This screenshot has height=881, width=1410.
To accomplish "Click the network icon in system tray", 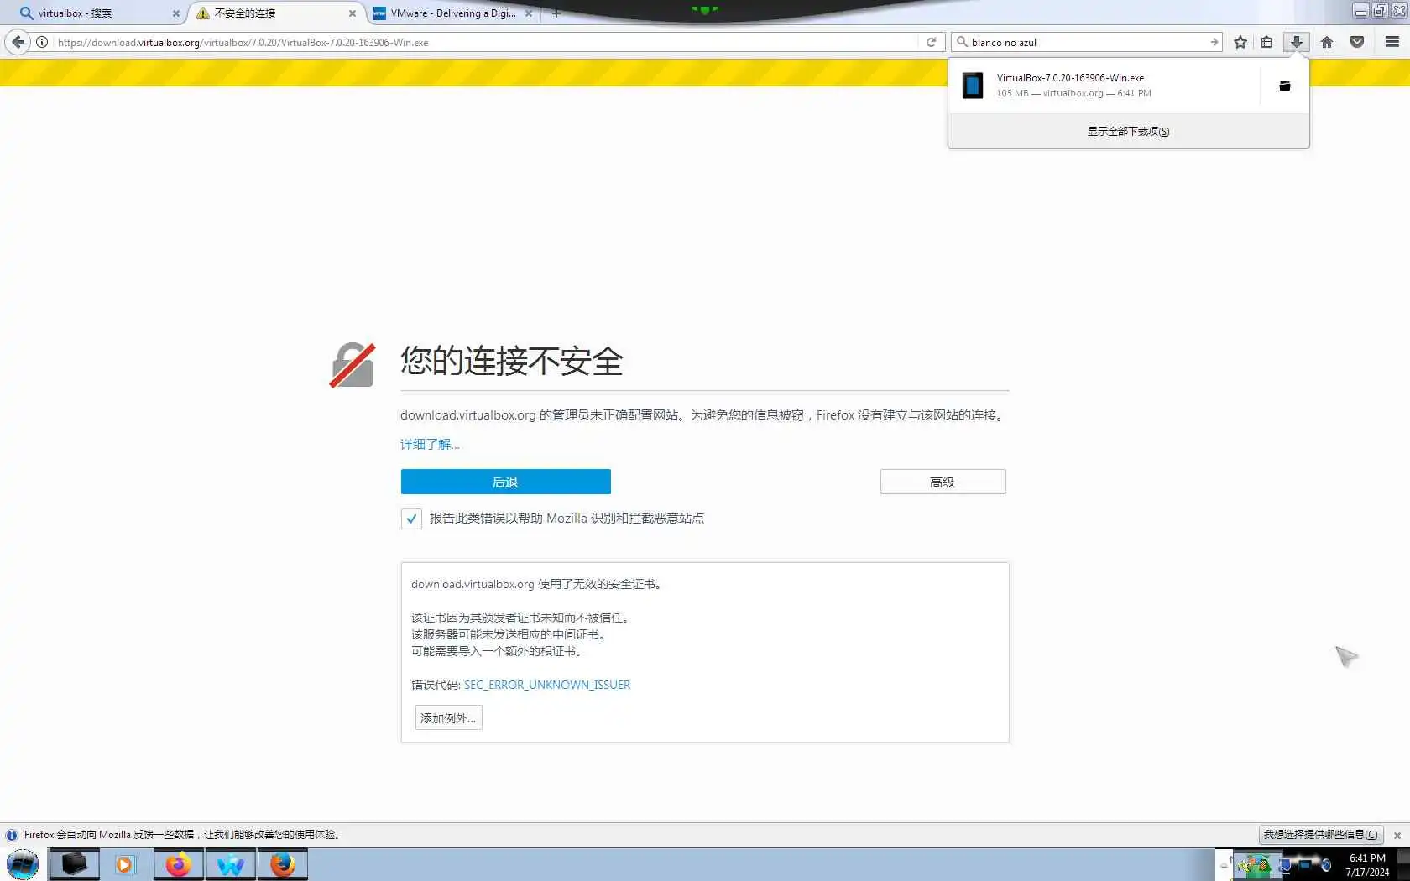I will [x=1285, y=865].
